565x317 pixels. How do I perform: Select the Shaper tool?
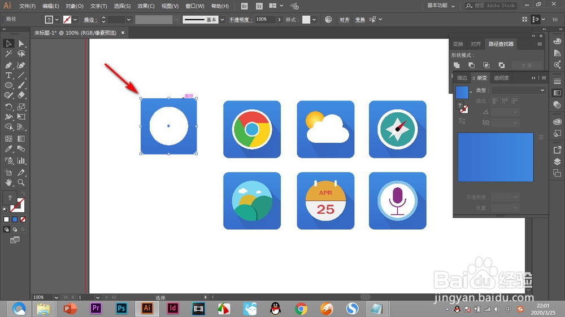(8, 95)
